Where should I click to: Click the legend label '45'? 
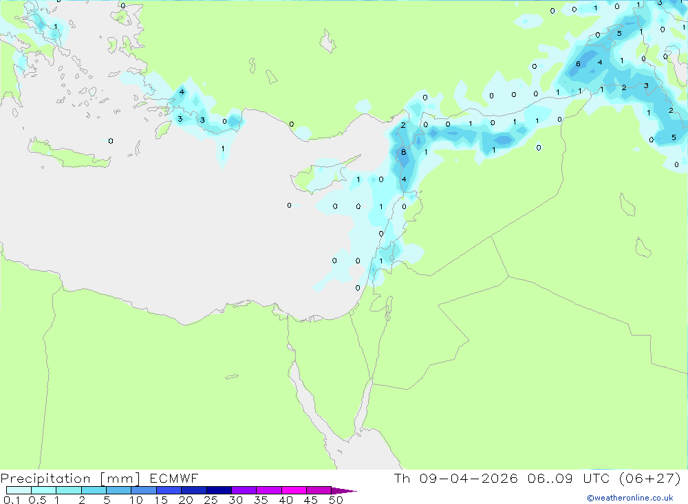click(311, 500)
